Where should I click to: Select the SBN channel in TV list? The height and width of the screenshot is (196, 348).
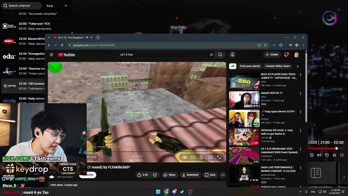coord(23,41)
